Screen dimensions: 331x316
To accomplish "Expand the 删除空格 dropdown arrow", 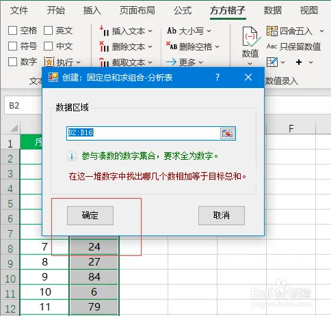I will pyautogui.click(x=217, y=47).
